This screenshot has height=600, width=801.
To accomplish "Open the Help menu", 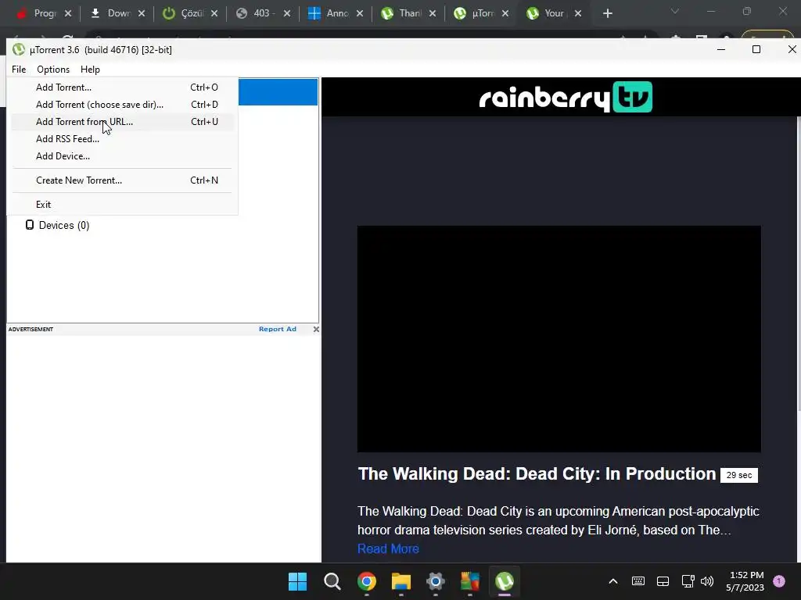I will 91,70.
